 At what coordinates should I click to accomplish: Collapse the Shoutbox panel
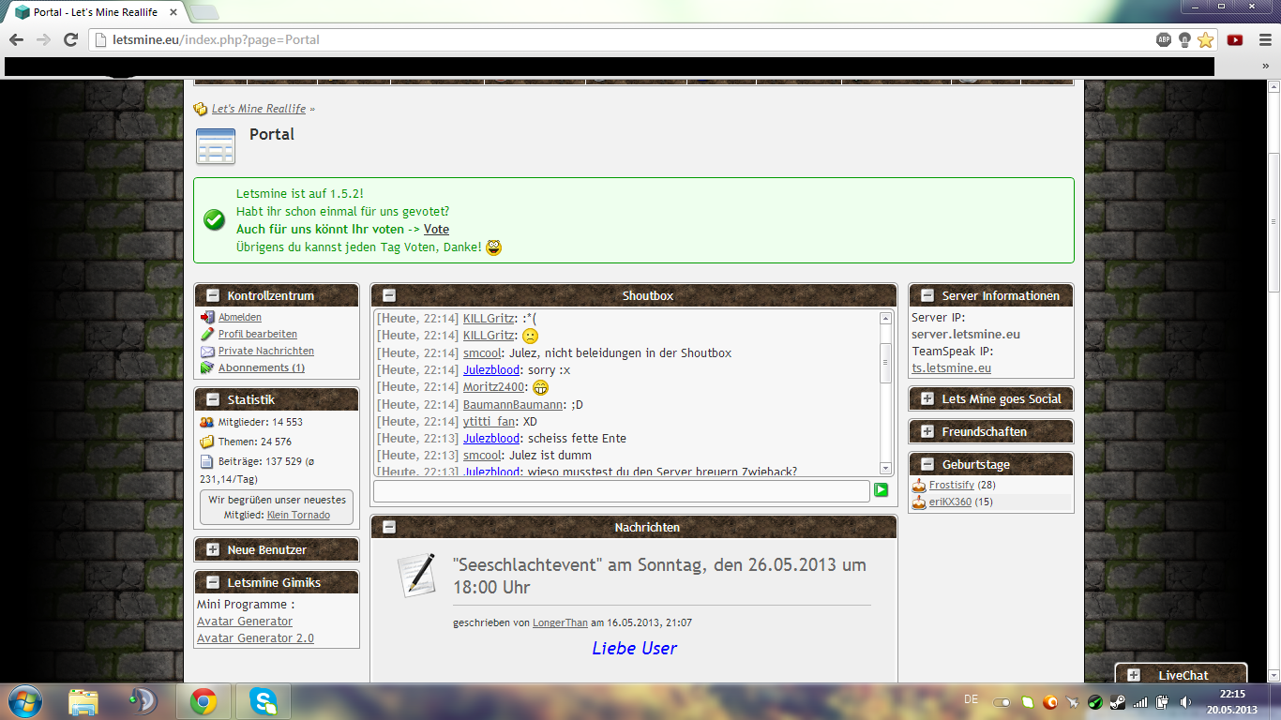389,295
